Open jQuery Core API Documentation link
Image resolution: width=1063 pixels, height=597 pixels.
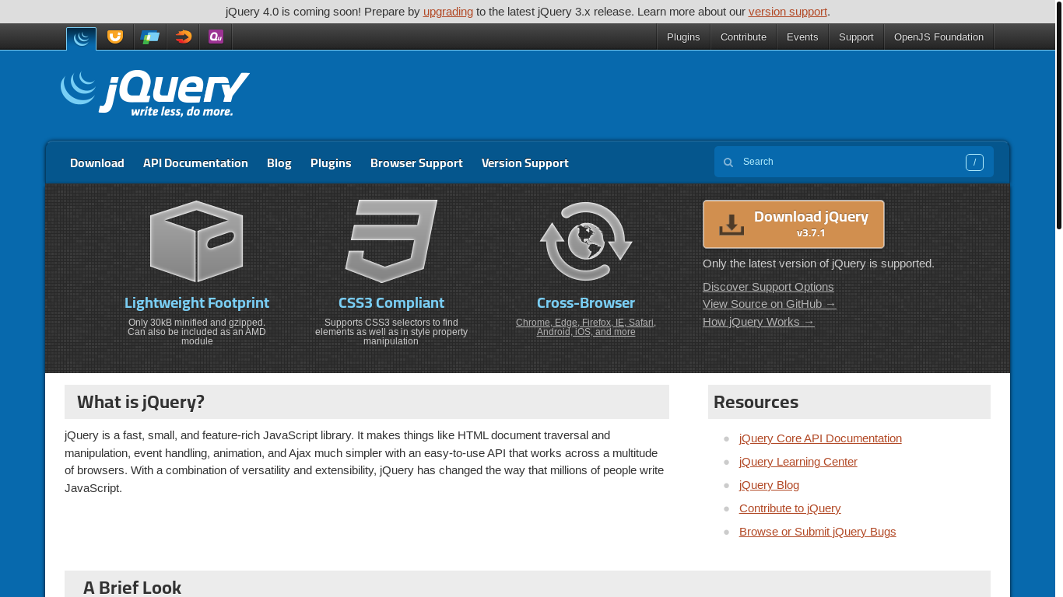point(820,438)
